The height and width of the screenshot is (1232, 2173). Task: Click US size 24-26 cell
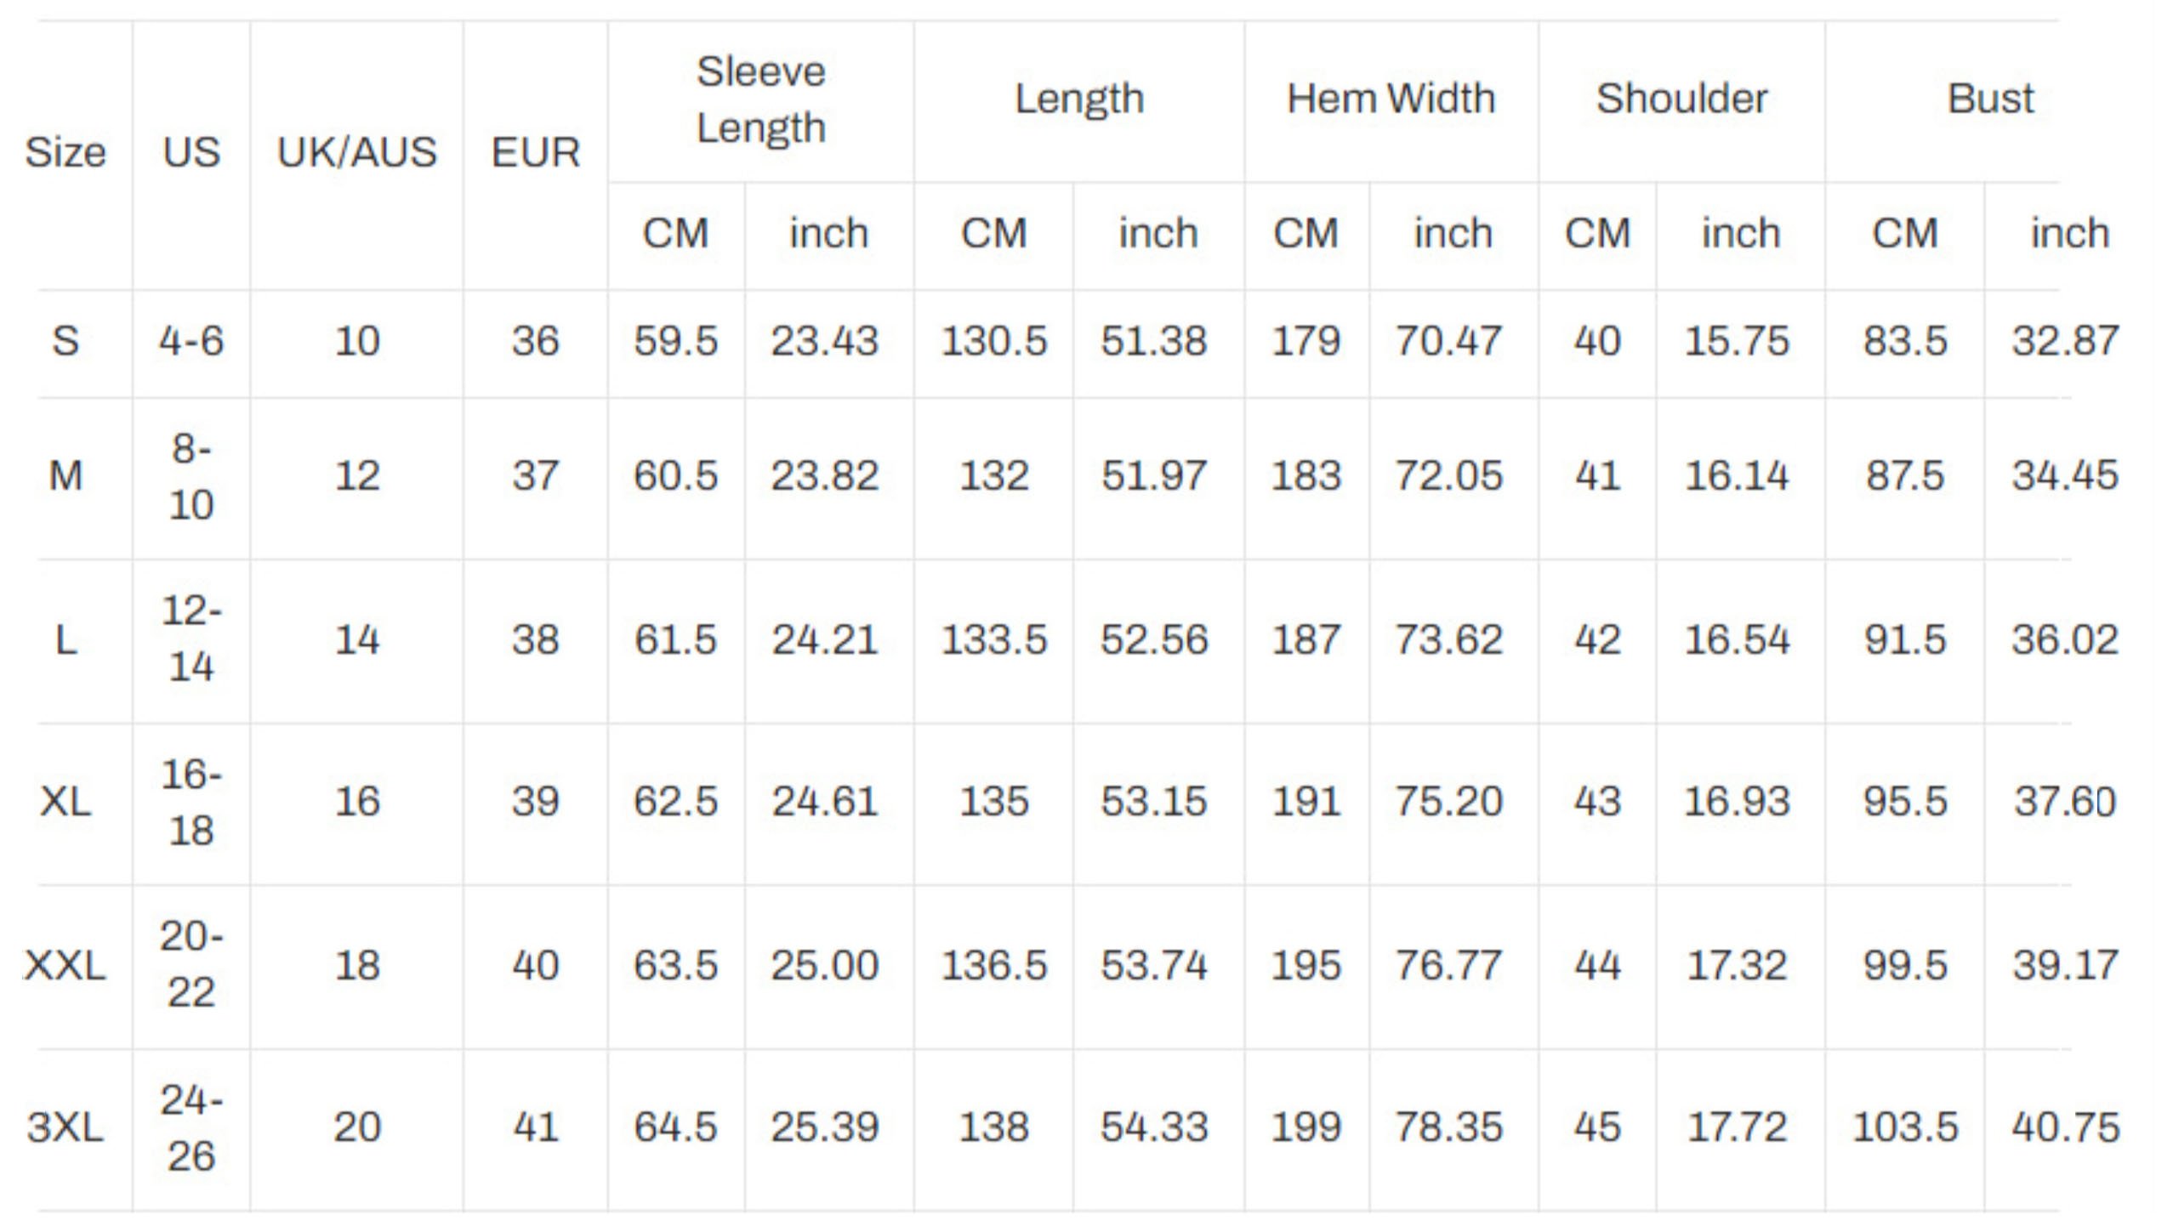click(191, 1129)
